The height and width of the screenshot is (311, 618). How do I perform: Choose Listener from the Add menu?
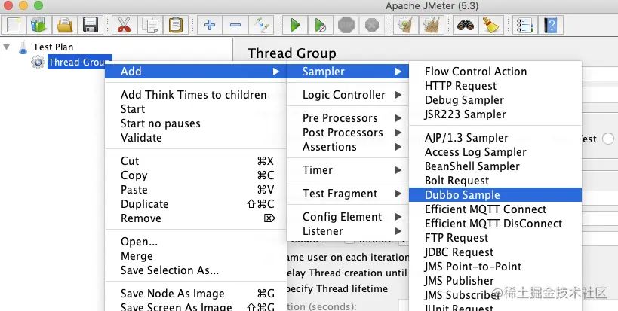[348, 231]
